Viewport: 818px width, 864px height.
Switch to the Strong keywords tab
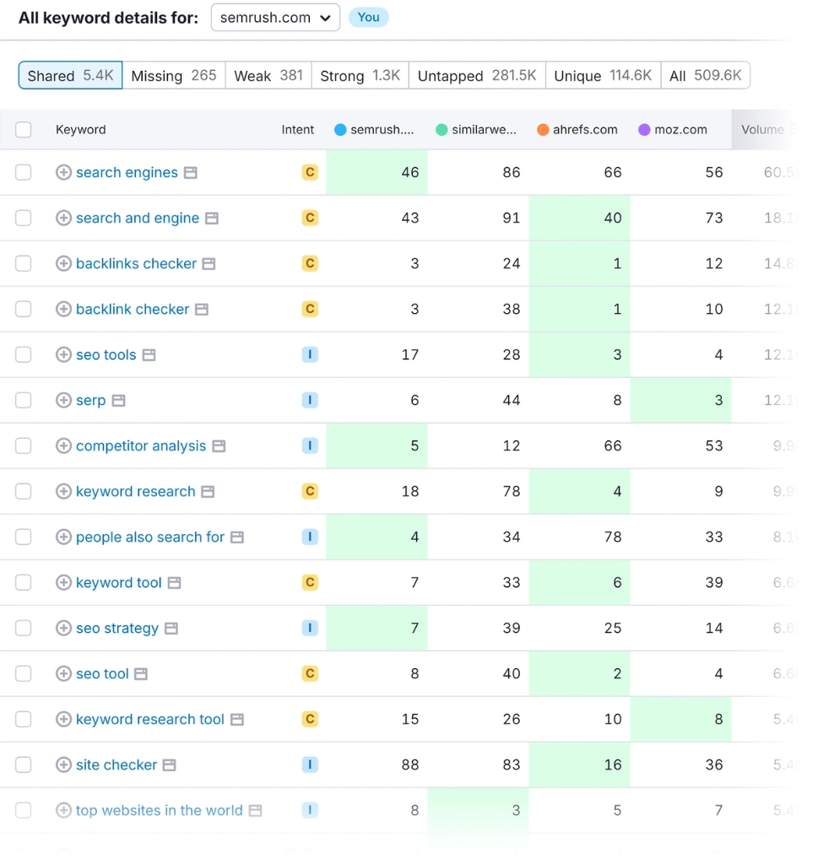(x=360, y=75)
